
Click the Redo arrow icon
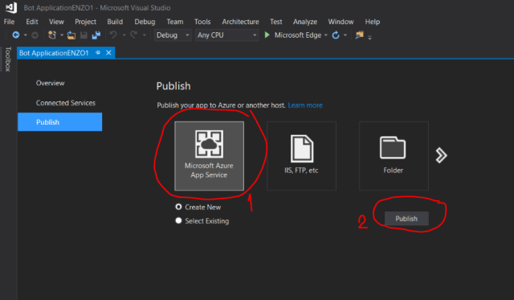click(x=134, y=35)
